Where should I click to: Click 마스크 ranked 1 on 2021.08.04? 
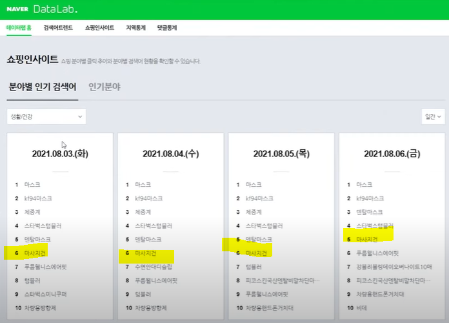pos(143,185)
